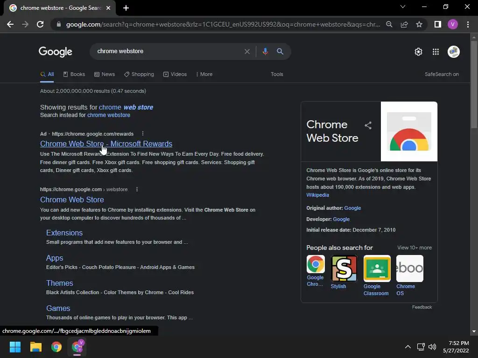Open options for the ad result
This screenshot has width=478, height=358.
click(143, 134)
